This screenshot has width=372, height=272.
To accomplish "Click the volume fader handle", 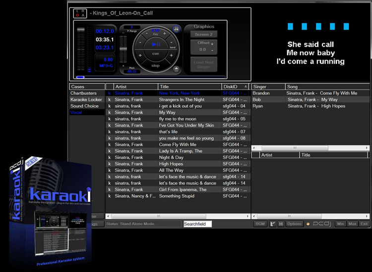I will point(81,30).
